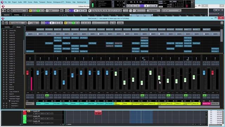Select Sidechain 1 in the channel list
225x127 pixels.
point(14,103)
